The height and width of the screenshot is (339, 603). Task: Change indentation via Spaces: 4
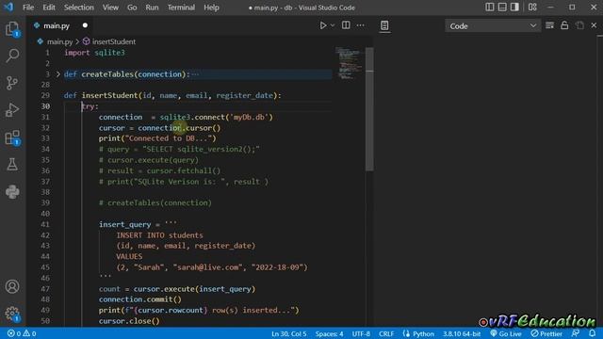(329, 333)
